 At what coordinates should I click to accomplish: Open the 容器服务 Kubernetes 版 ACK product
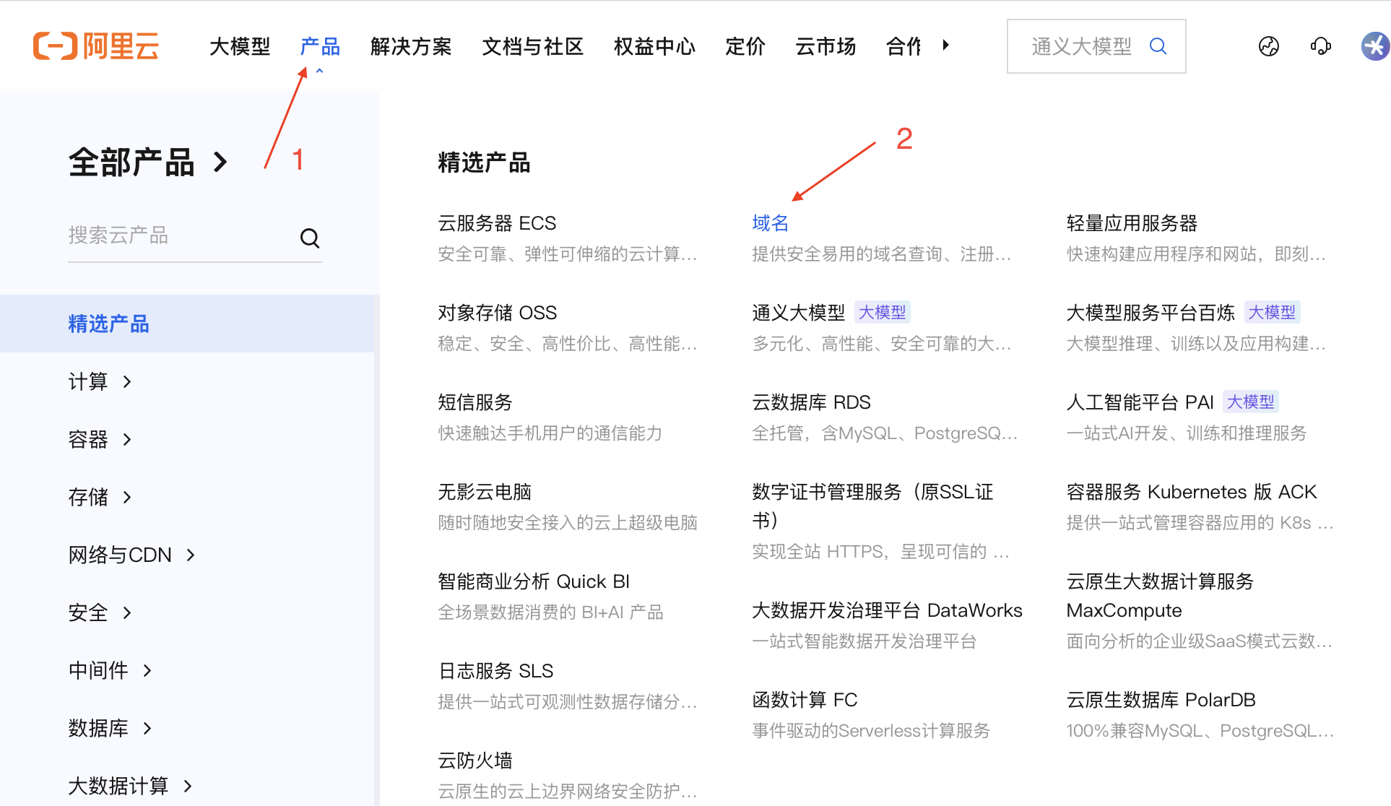point(1192,492)
